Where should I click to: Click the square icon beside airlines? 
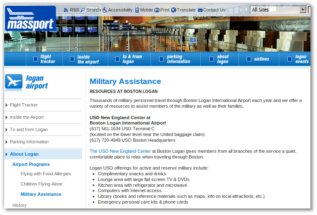coord(249,59)
